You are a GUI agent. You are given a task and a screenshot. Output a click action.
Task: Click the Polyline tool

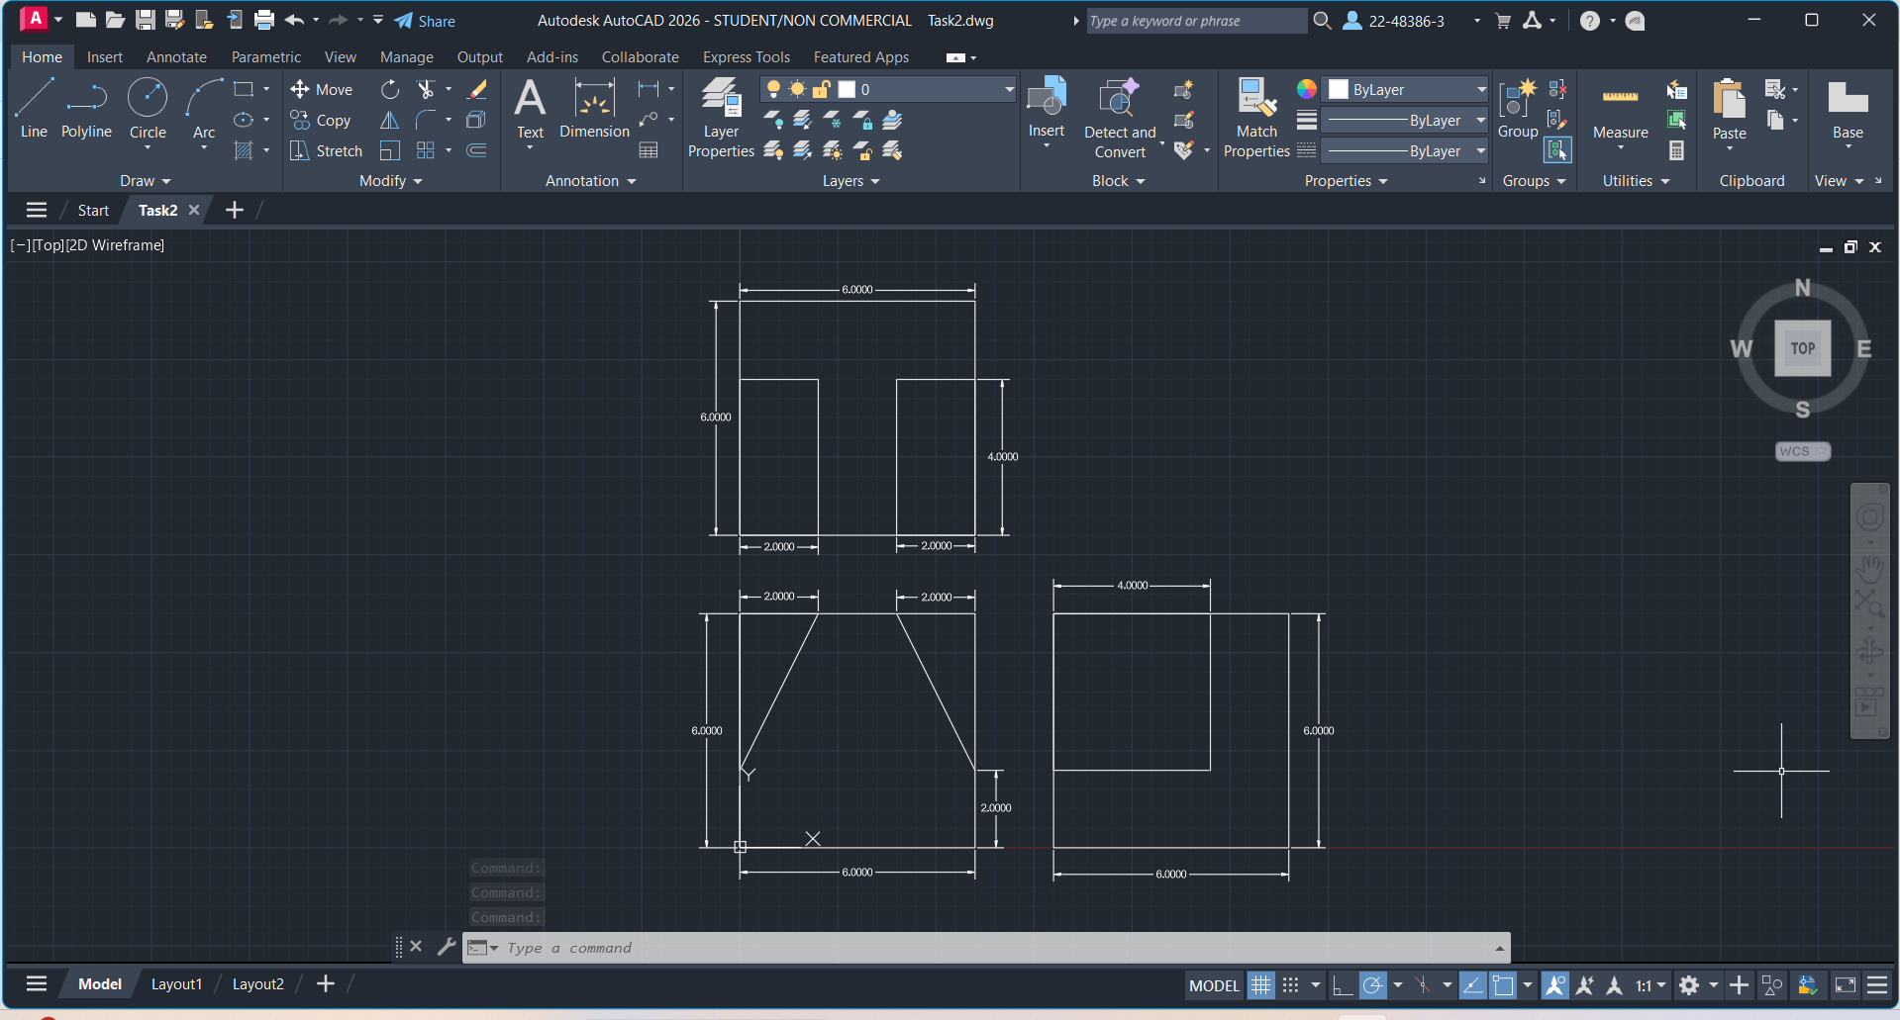click(86, 109)
